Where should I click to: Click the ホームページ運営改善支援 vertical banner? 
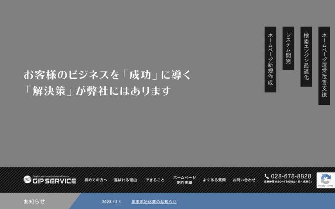pos(324,66)
